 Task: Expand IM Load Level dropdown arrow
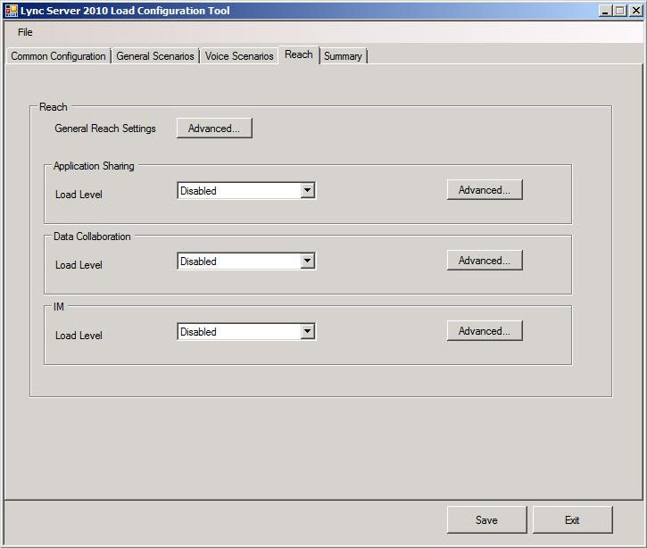pyautogui.click(x=307, y=332)
